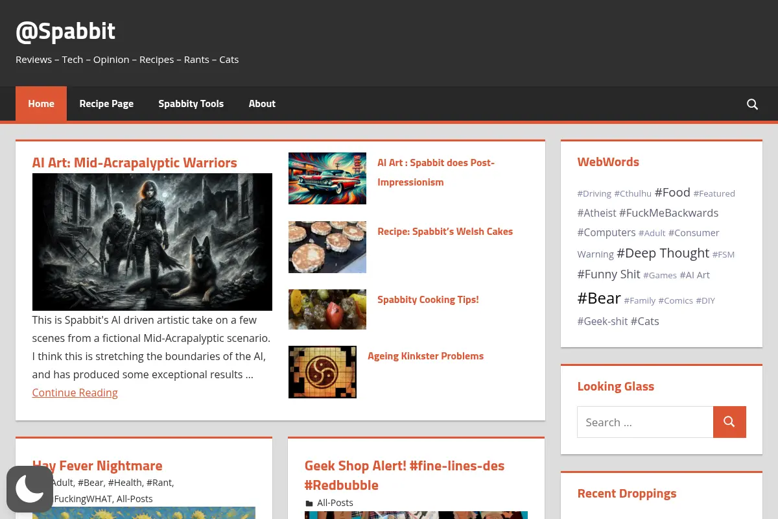The height and width of the screenshot is (519, 778).
Task: Open Spabbity Cooking Tips! post link
Action: tap(428, 300)
